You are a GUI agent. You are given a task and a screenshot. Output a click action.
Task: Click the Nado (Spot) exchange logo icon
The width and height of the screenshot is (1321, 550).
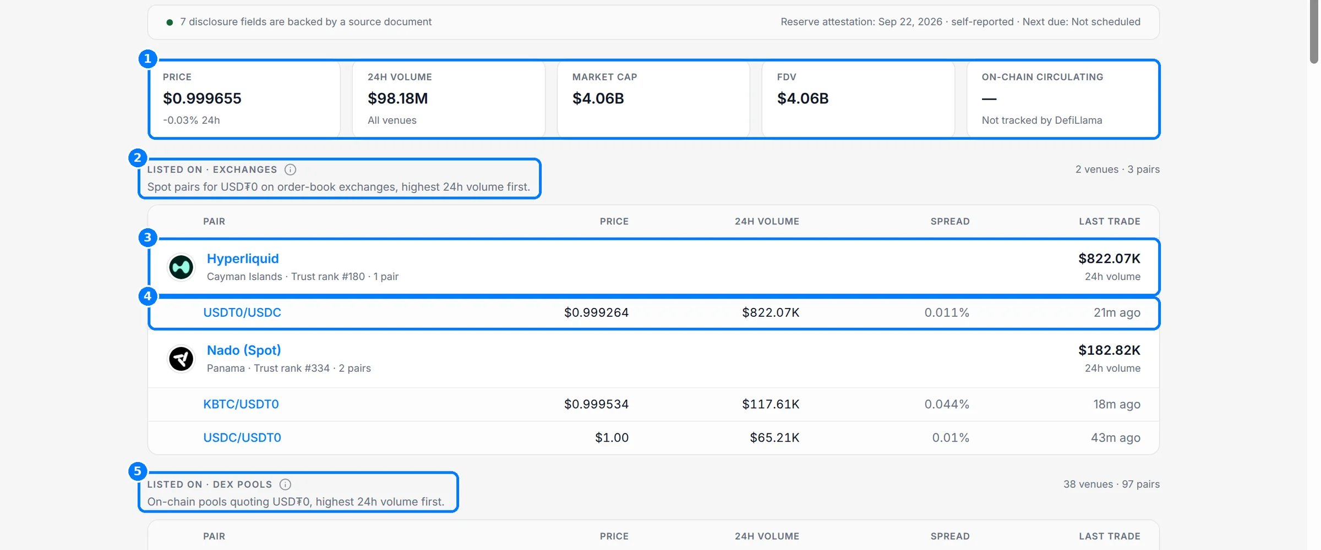tap(181, 359)
